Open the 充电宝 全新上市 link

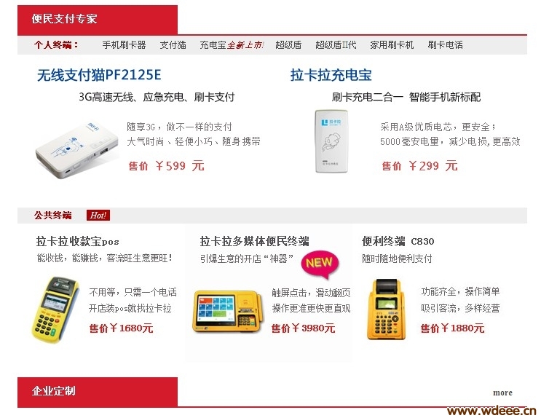pyautogui.click(x=232, y=45)
